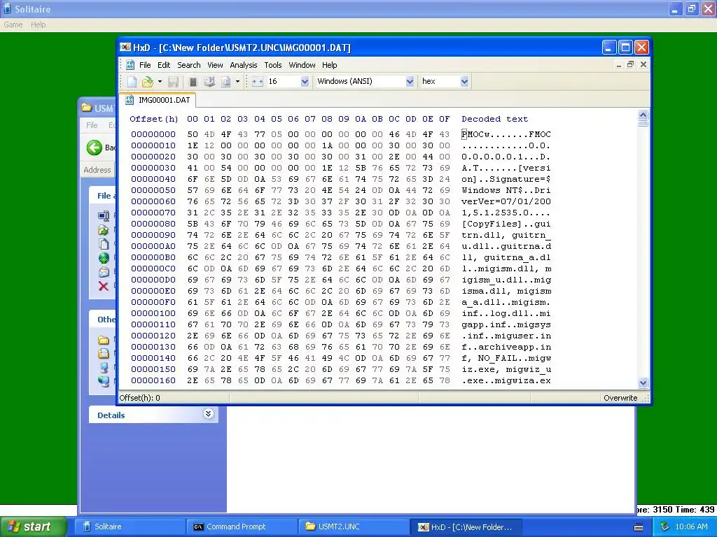Click the Start button
This screenshot has height=537, width=717.
[34, 527]
